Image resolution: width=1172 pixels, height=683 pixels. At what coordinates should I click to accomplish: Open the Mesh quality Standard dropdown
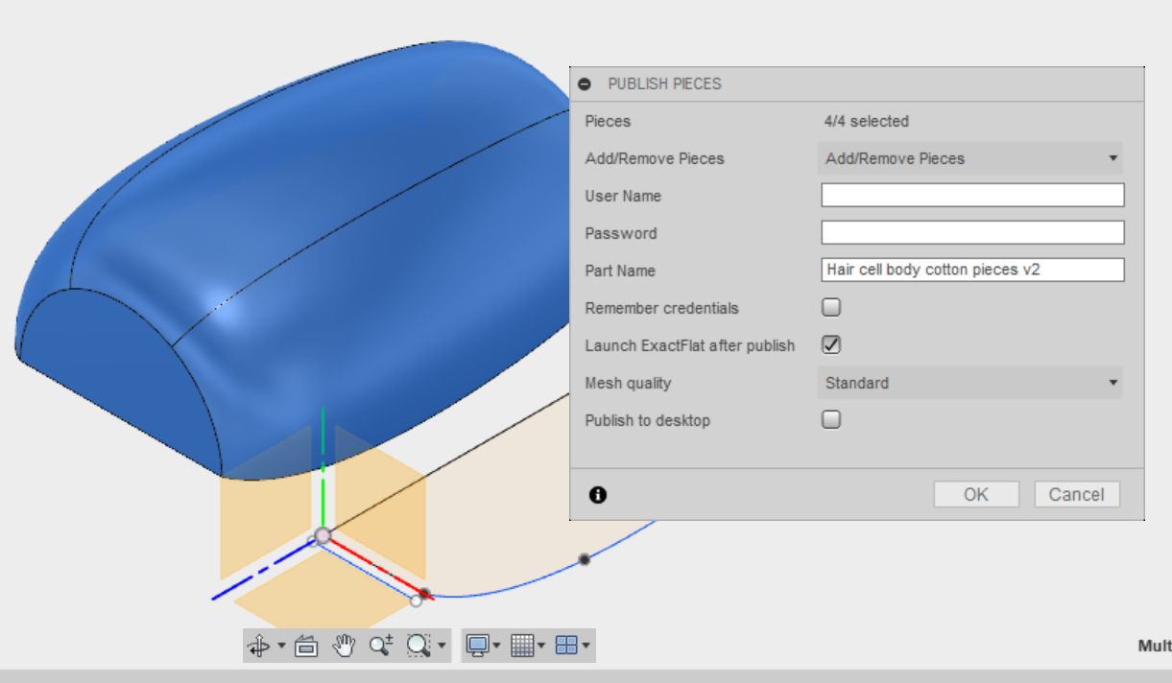(970, 383)
